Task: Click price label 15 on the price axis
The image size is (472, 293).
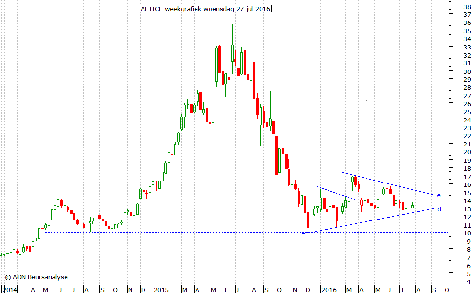Action: click(467, 193)
